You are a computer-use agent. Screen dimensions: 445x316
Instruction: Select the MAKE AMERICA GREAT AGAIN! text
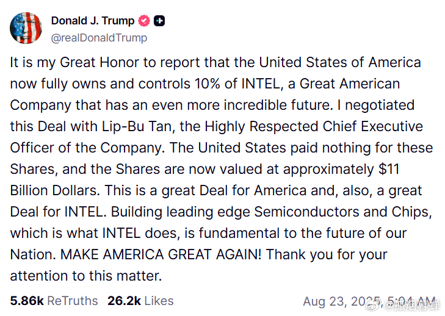click(x=161, y=254)
